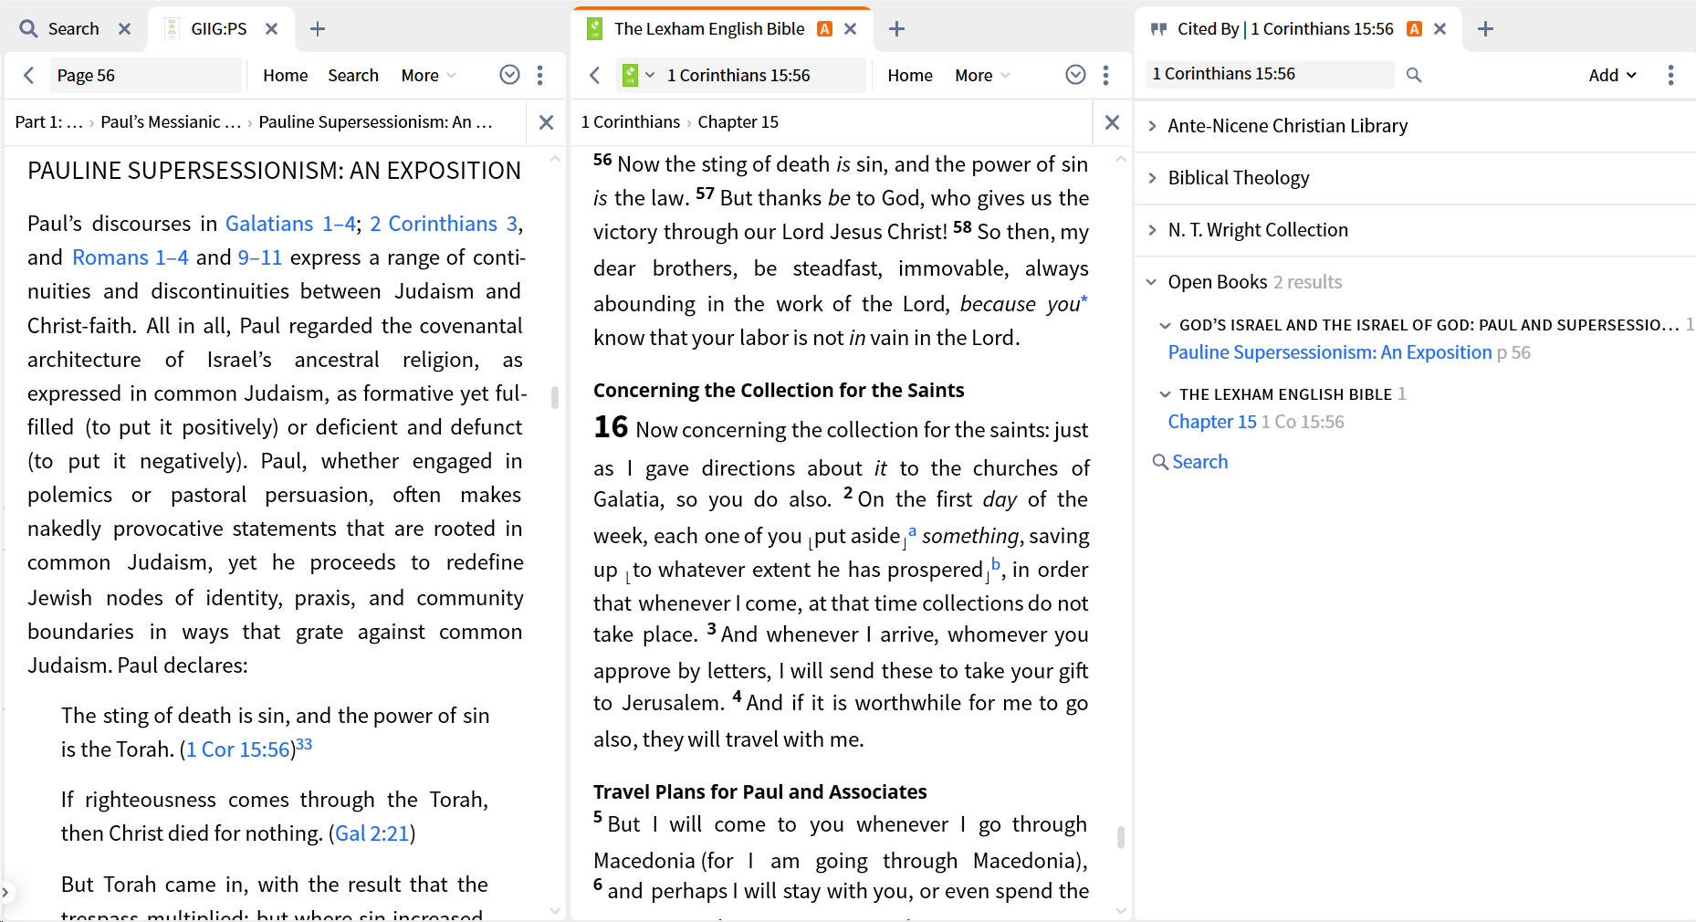1696x922 pixels.
Task: Follow the Gal 2:21 reference link
Action: (372, 833)
